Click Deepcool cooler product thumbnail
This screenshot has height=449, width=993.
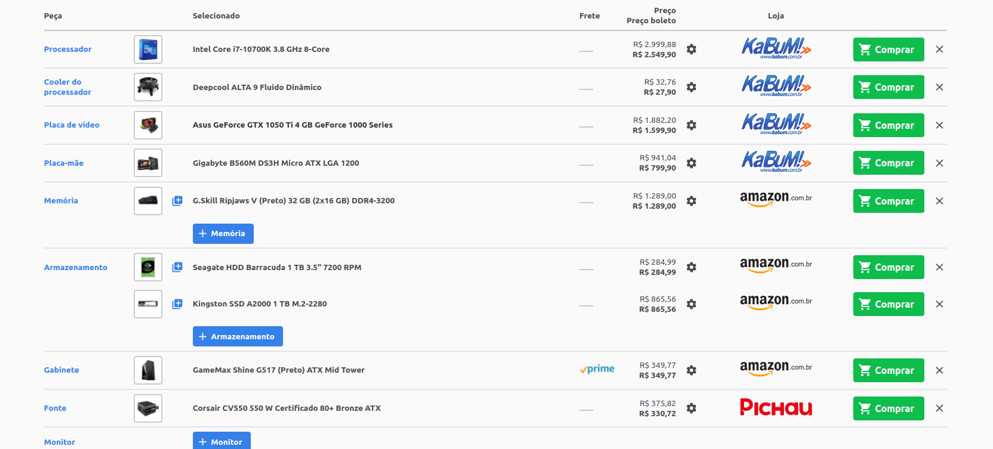[148, 87]
